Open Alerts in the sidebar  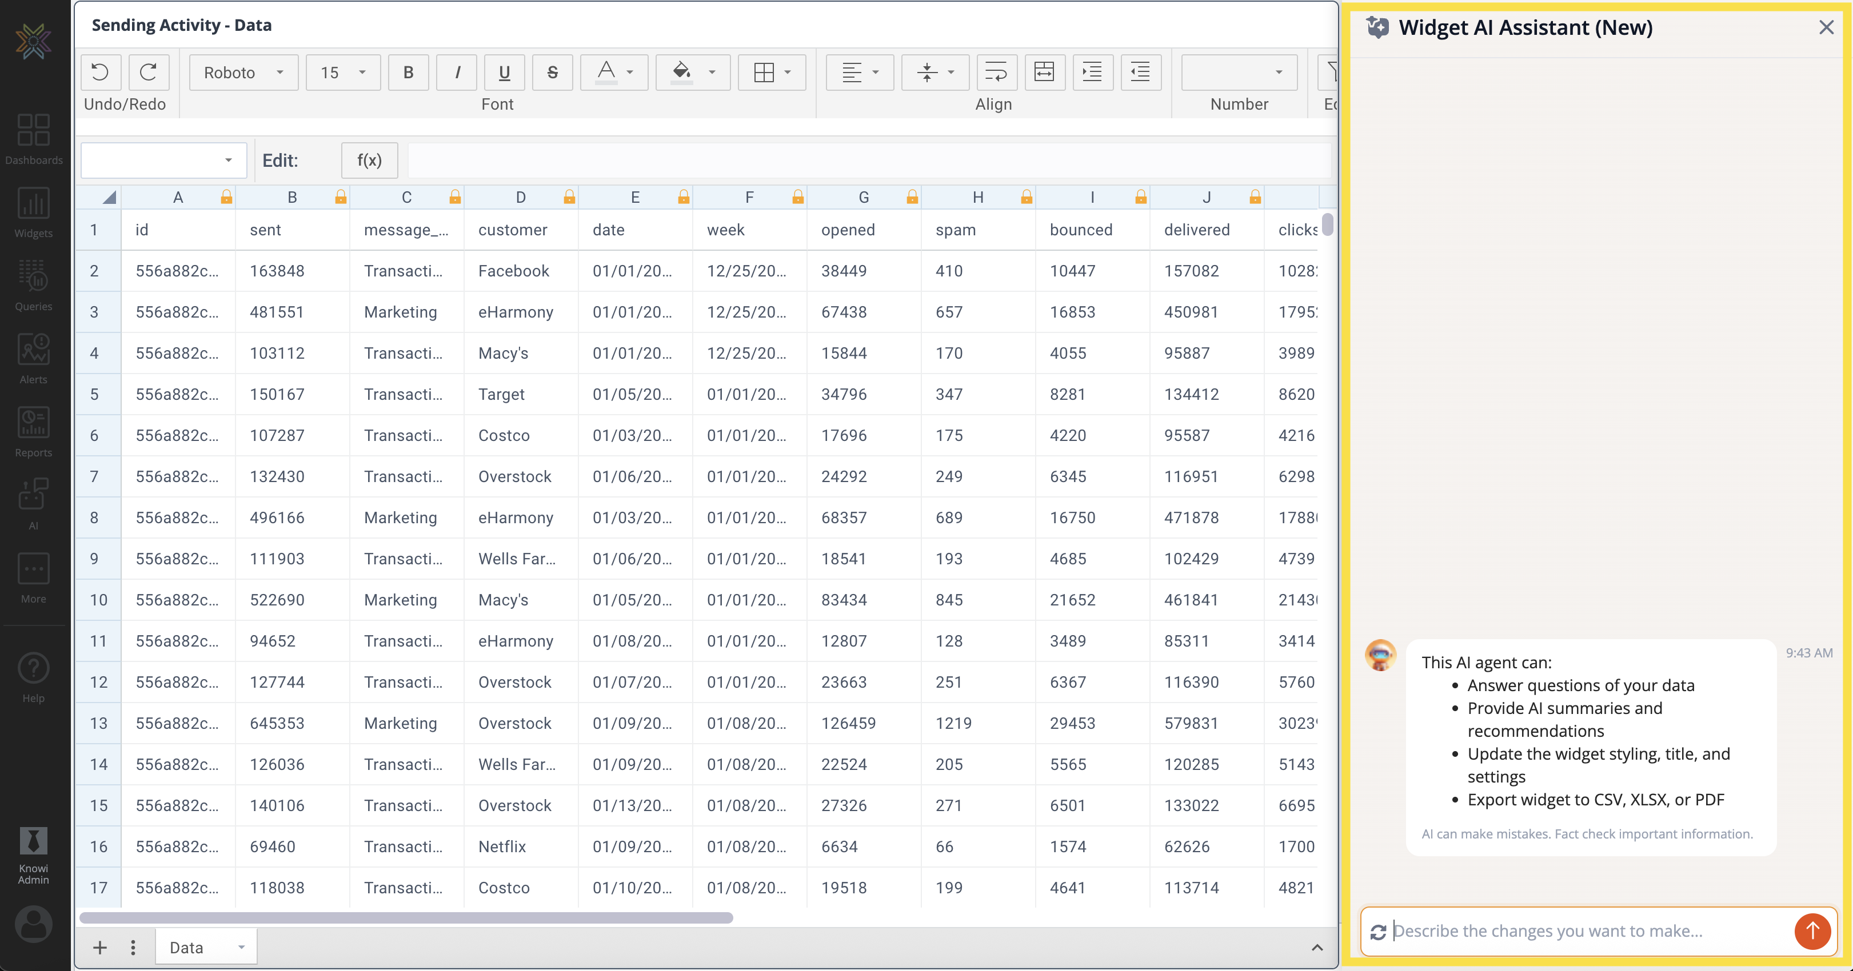pos(33,358)
